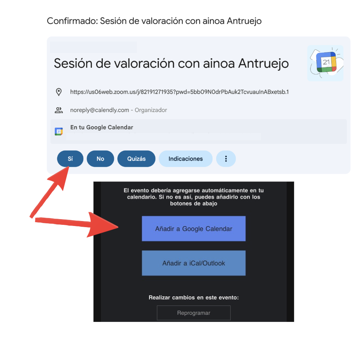Click the El evento debería agregarse paragraph

coord(194,197)
